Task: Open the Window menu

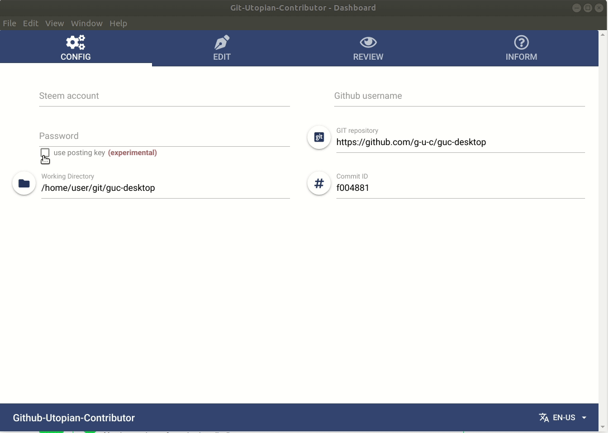Action: point(87,23)
